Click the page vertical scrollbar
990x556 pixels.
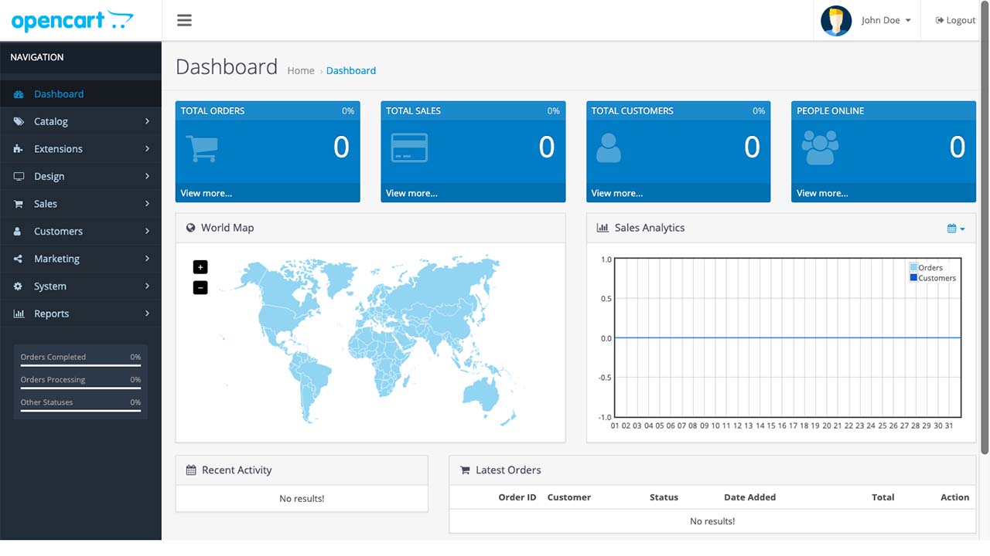pos(985,228)
